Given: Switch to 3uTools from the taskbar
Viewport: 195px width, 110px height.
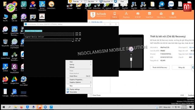Looking at the screenshot, I should coord(27,107).
